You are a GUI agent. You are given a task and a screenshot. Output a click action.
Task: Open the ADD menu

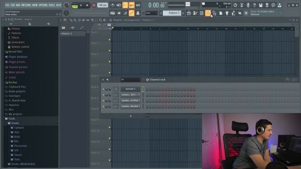coord(18,5)
